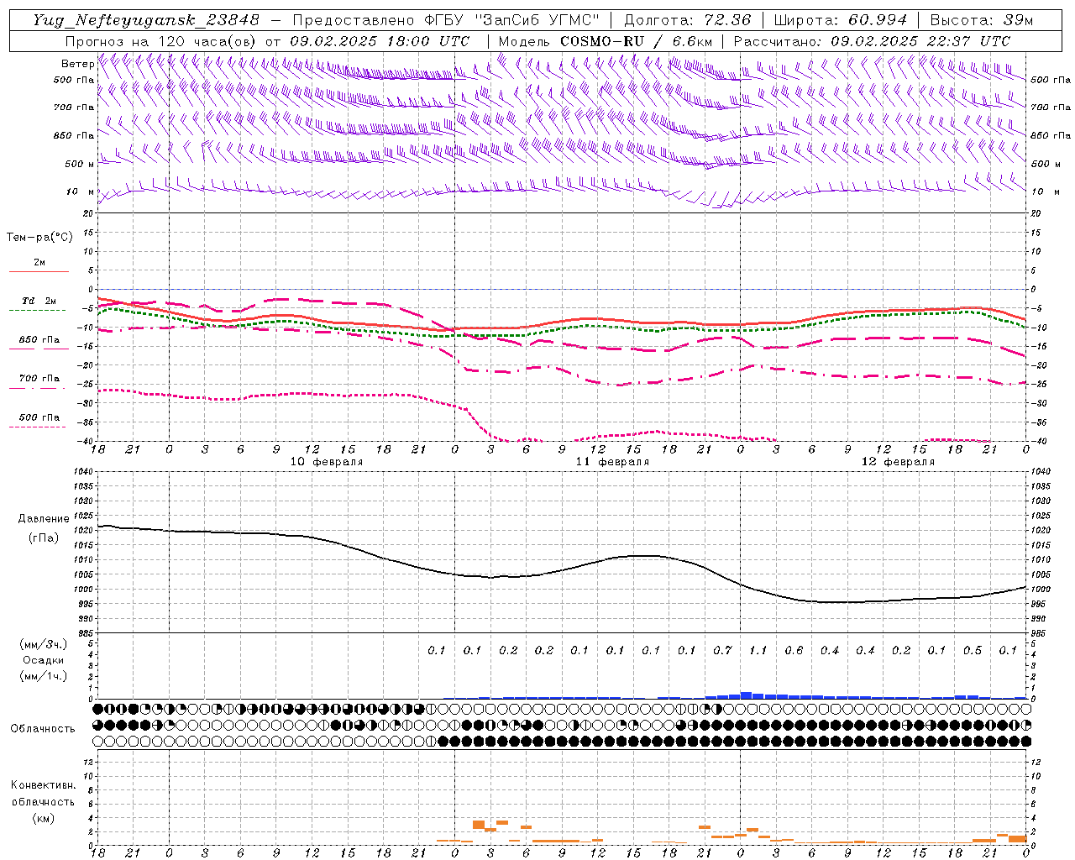Click the date label 12 февраля
The width and height of the screenshot is (1075, 860).
[898, 462]
